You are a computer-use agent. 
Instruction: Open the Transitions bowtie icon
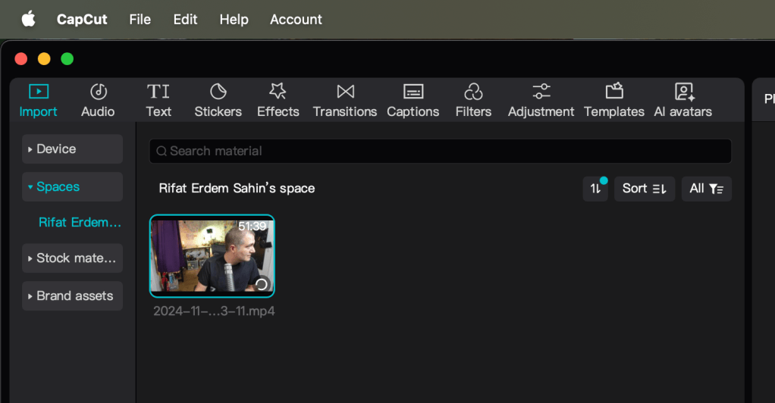tap(346, 92)
